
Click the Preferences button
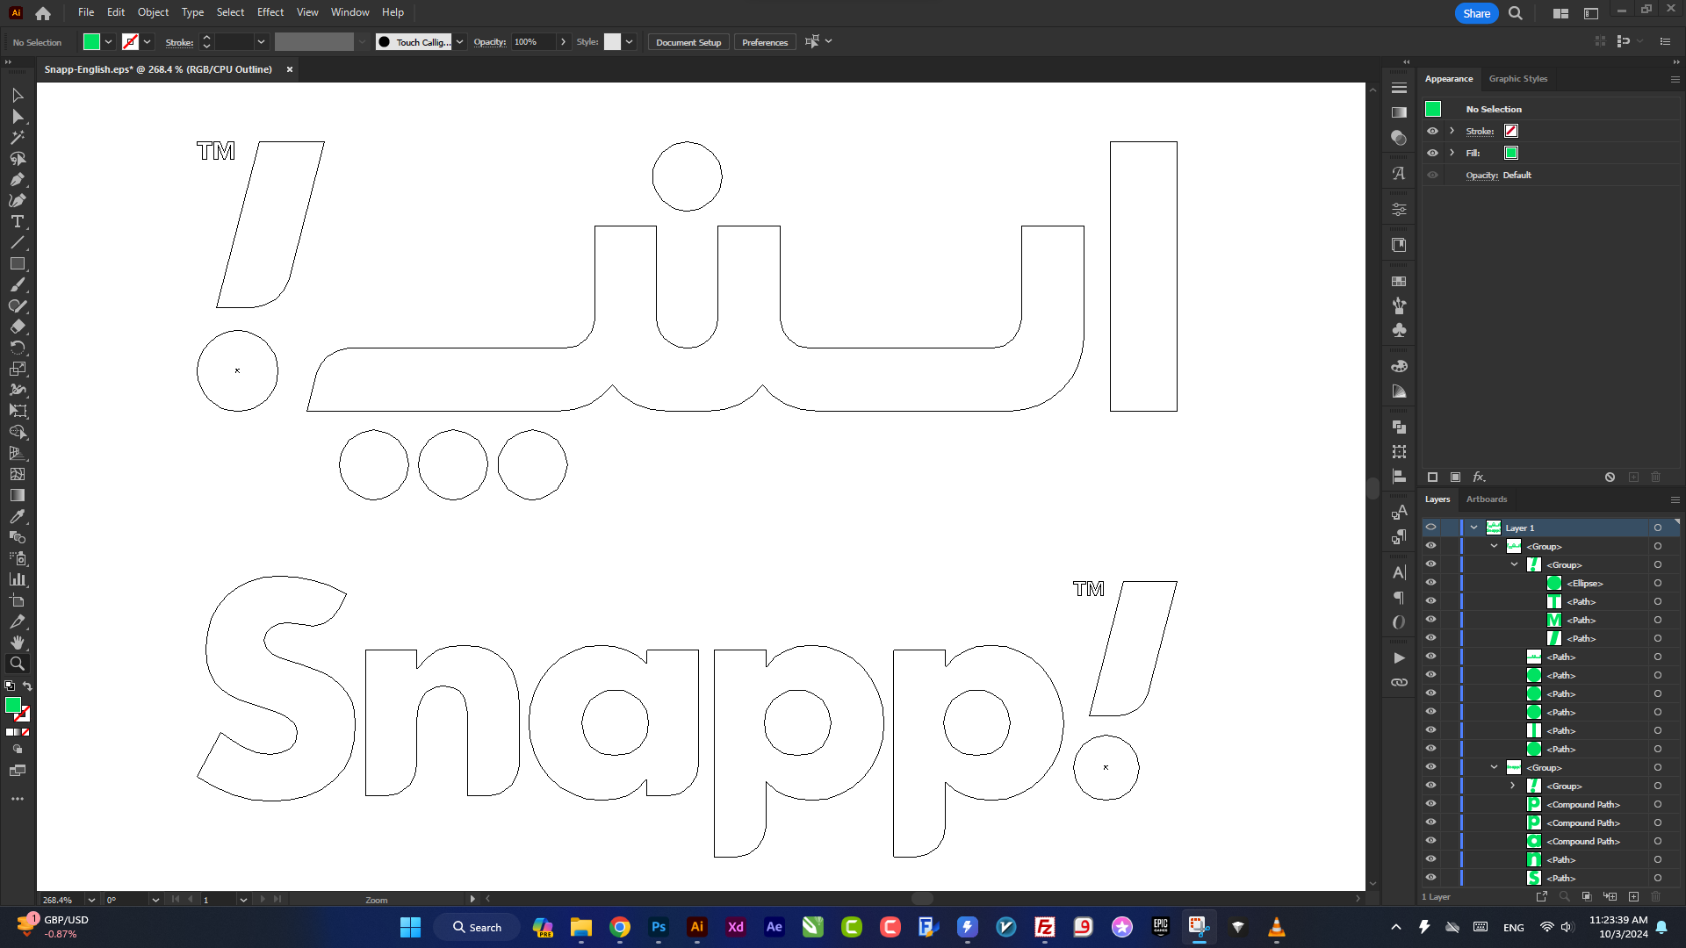(x=764, y=43)
